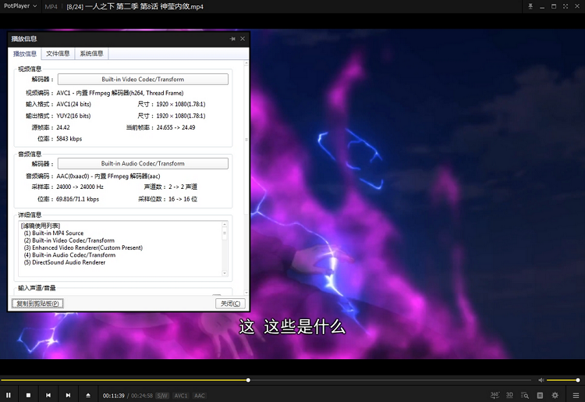Pin the 播放信息 dialog

click(232, 38)
